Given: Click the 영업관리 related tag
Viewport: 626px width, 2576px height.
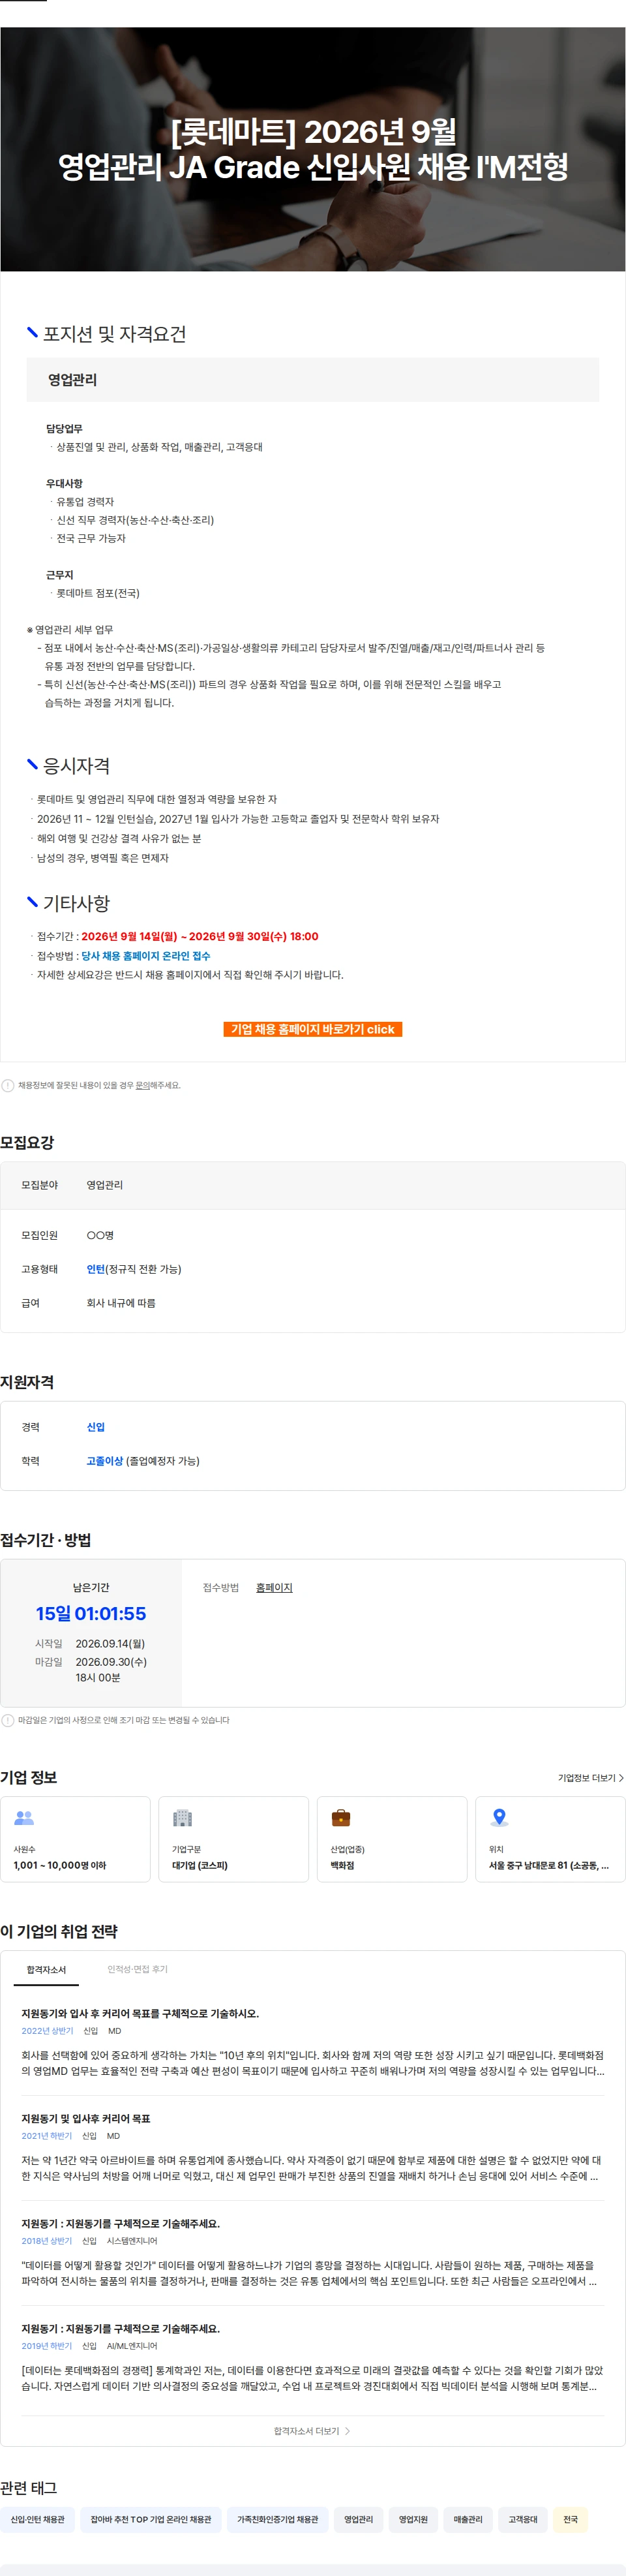Looking at the screenshot, I should tap(359, 2519).
